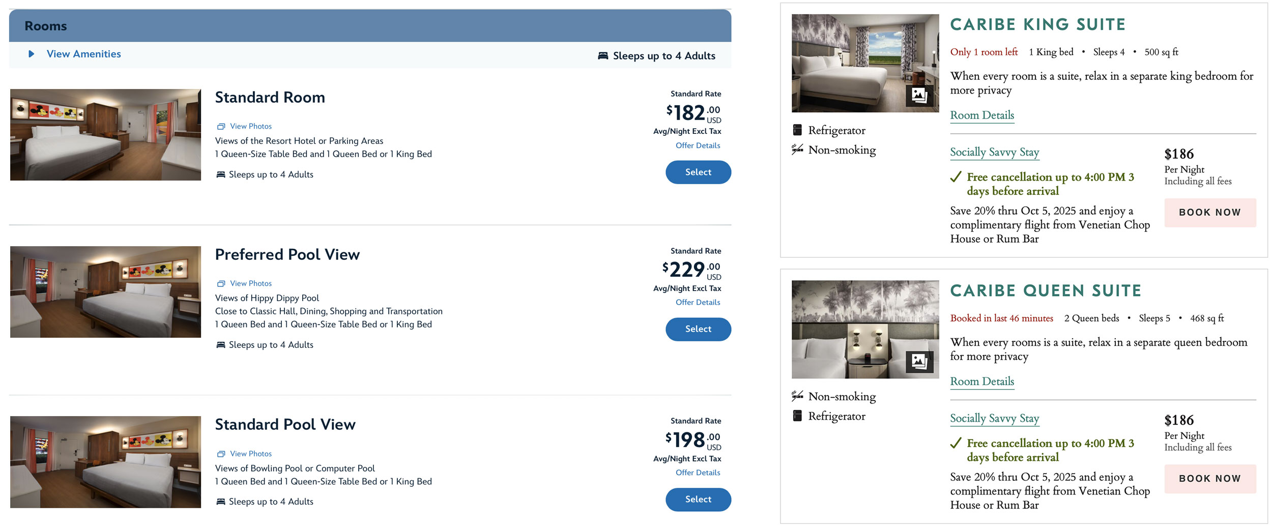Click the View Photos icon for Standard Room
The image size is (1272, 526).
(221, 127)
